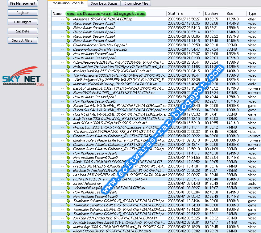Click tag icon for Prison Break Season 4 part1

[x=68, y=23]
